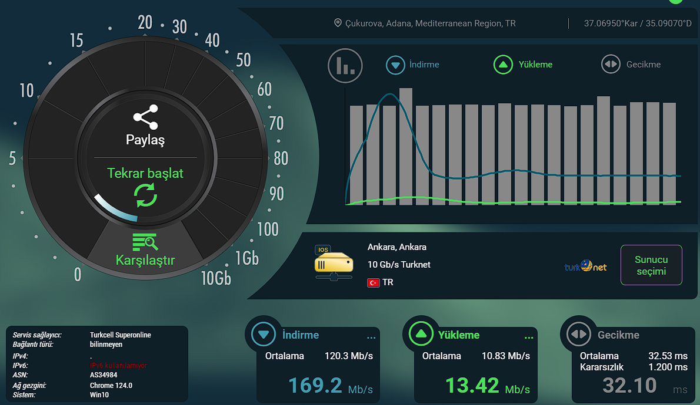This screenshot has height=405, width=700.
Task: Toggle Gecikme graph legend icon
Action: click(x=611, y=64)
